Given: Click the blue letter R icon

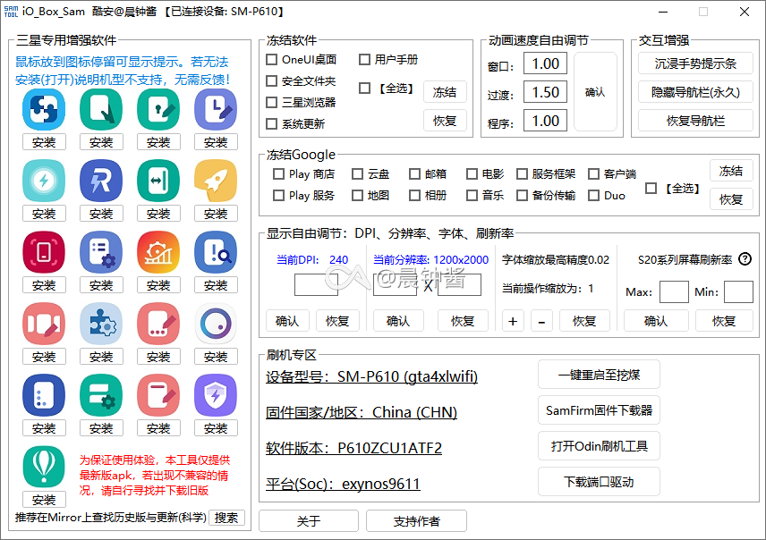Looking at the screenshot, I should click(x=101, y=181).
